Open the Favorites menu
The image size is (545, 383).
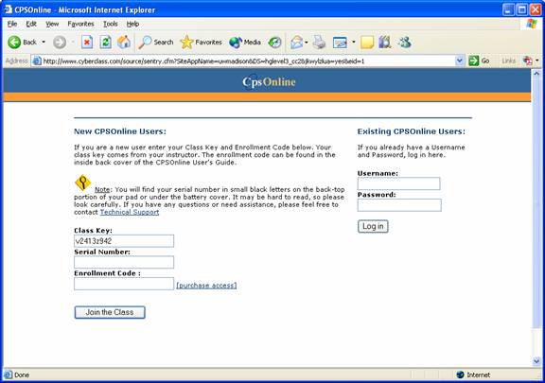[x=80, y=24]
